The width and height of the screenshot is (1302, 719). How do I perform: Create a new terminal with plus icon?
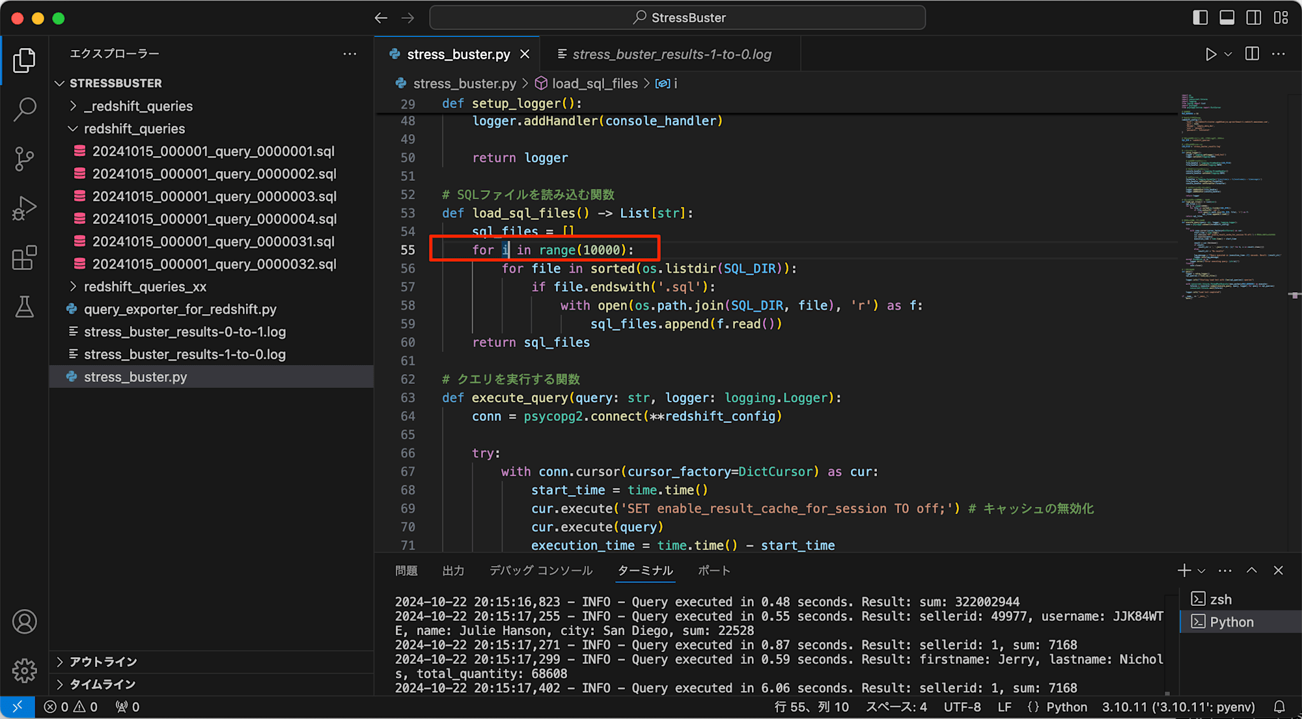click(x=1184, y=571)
